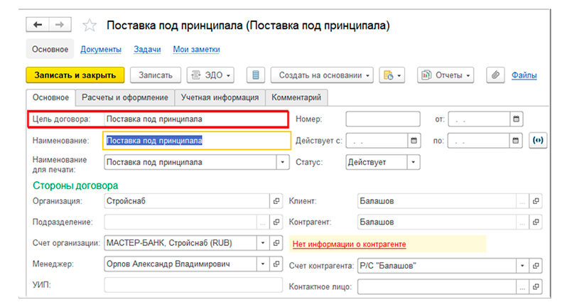Open 'Мои заметки' navigation link
The height and width of the screenshot is (307, 572).
point(196,49)
